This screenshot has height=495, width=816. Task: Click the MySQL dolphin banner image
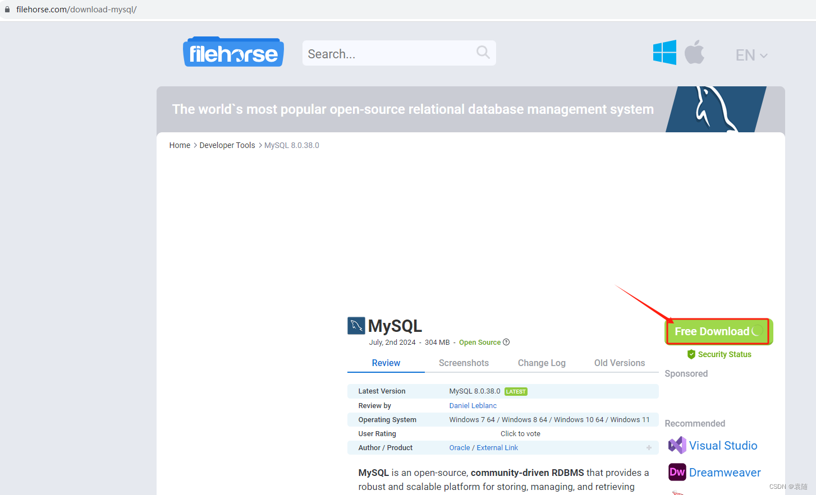[716, 109]
